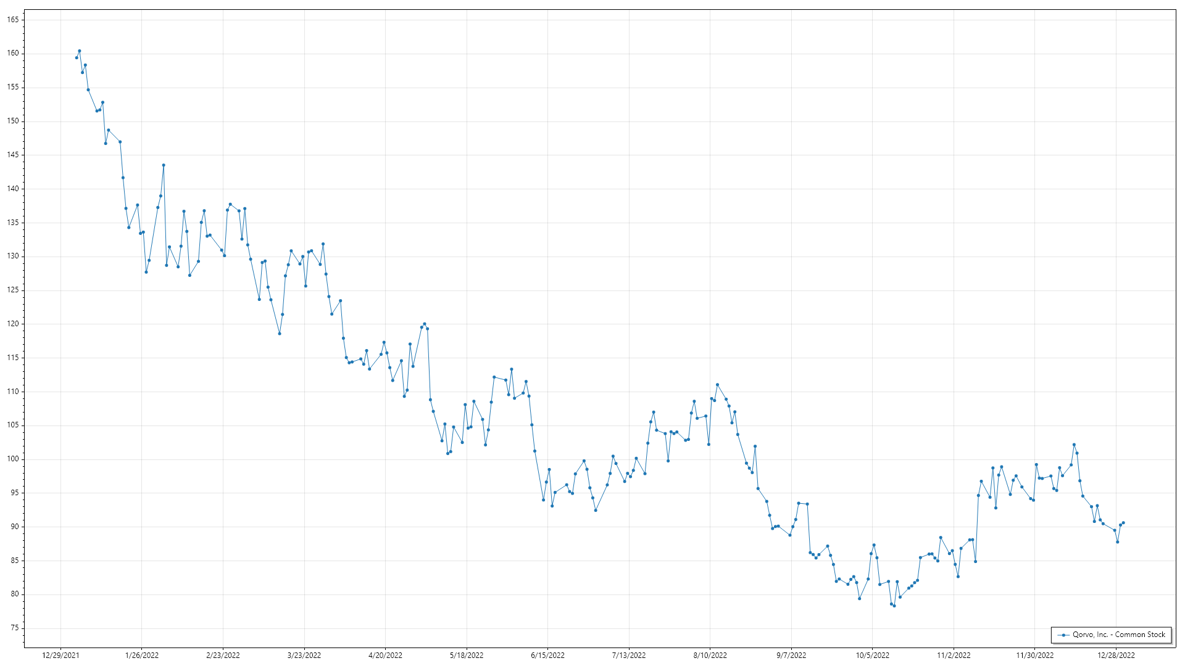The height and width of the screenshot is (666, 1185).
Task: Click the December peak data point near 102
Action: click(1074, 445)
